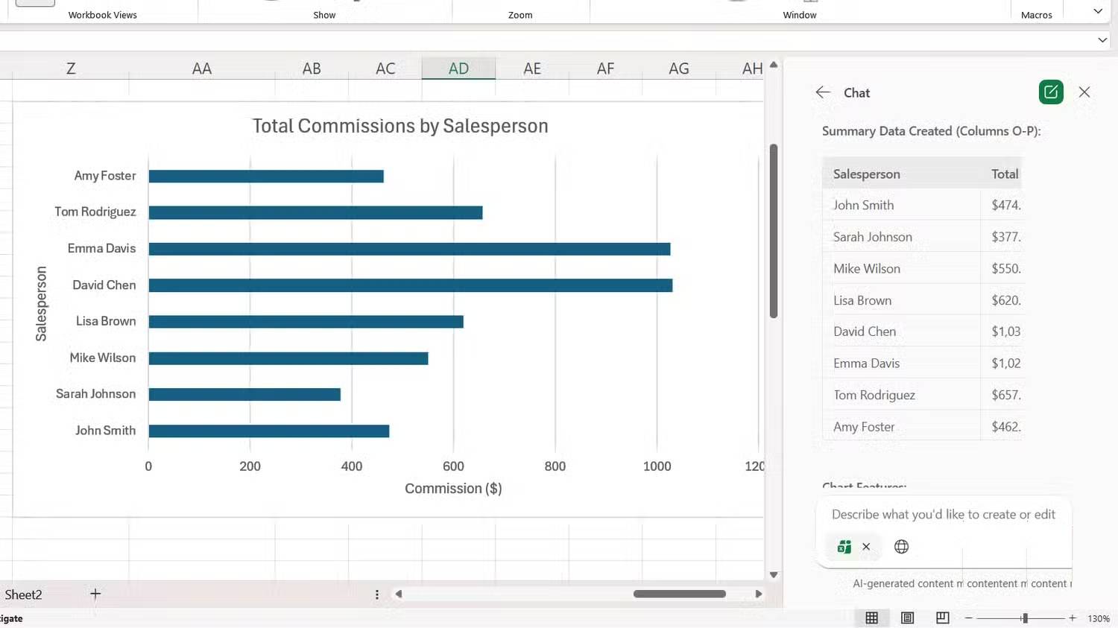This screenshot has width=1118, height=628.
Task: Open a new chat with the green pencil icon
Action: (x=1050, y=92)
